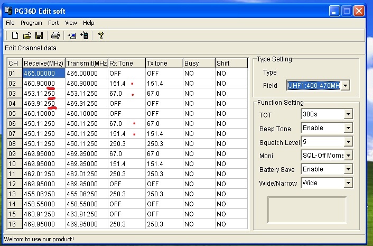This screenshot has width=373, height=246.
Task: Open the View menu
Action: 71,23
